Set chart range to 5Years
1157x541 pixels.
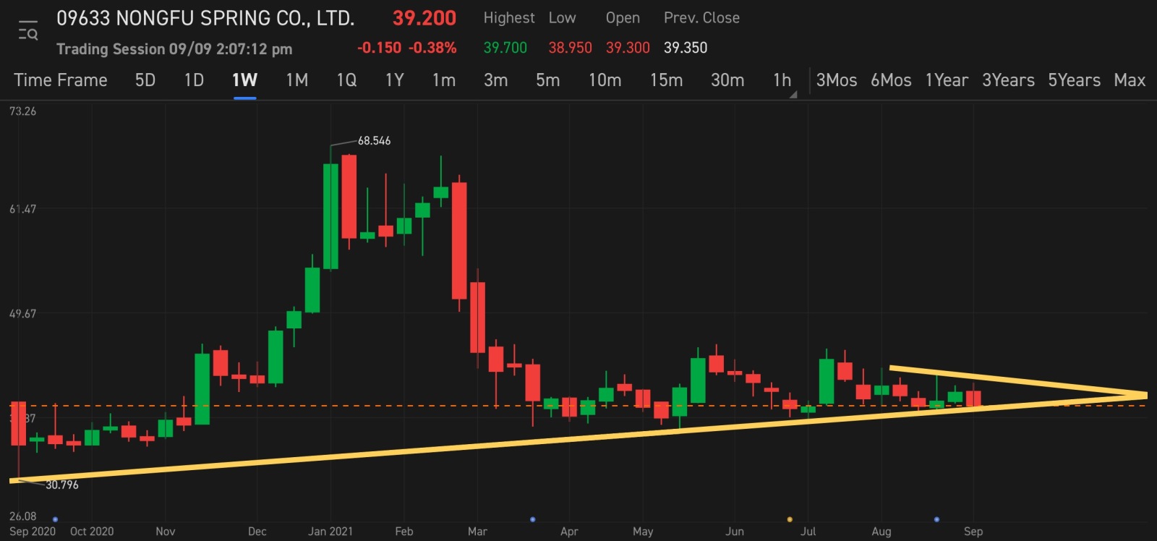click(1075, 80)
